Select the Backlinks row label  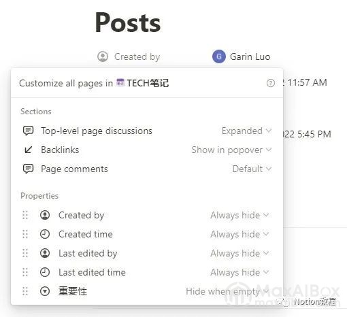[x=60, y=150]
